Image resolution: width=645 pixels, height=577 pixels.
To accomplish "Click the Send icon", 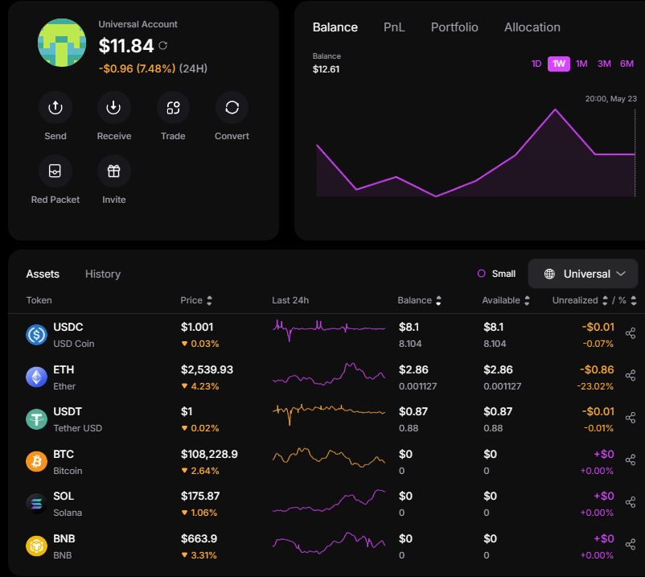I will point(55,108).
